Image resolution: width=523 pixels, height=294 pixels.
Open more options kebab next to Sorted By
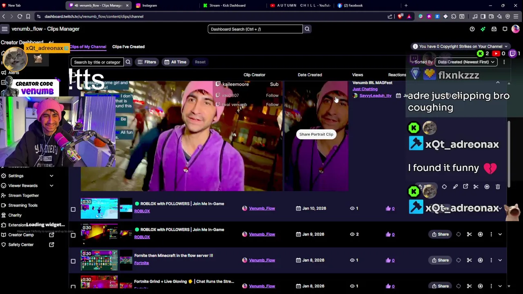[504, 62]
